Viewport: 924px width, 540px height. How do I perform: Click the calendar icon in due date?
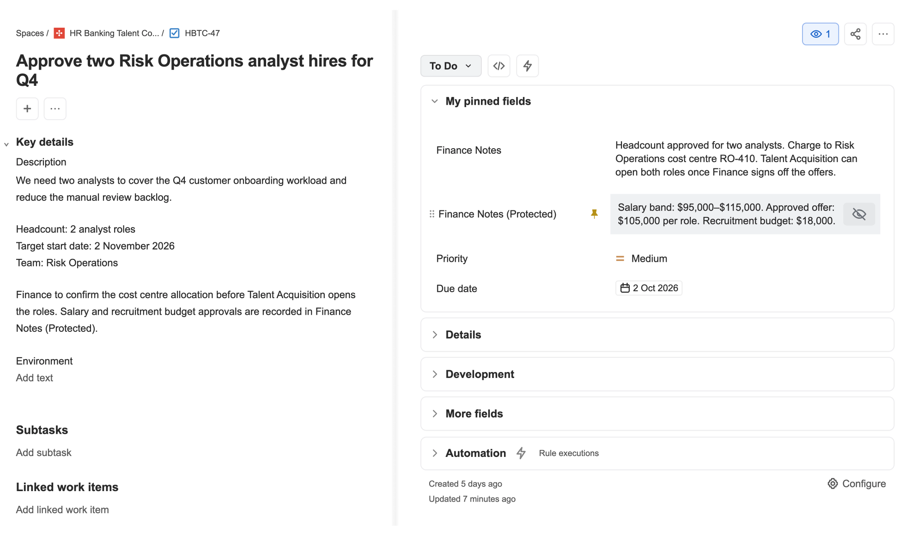point(625,288)
